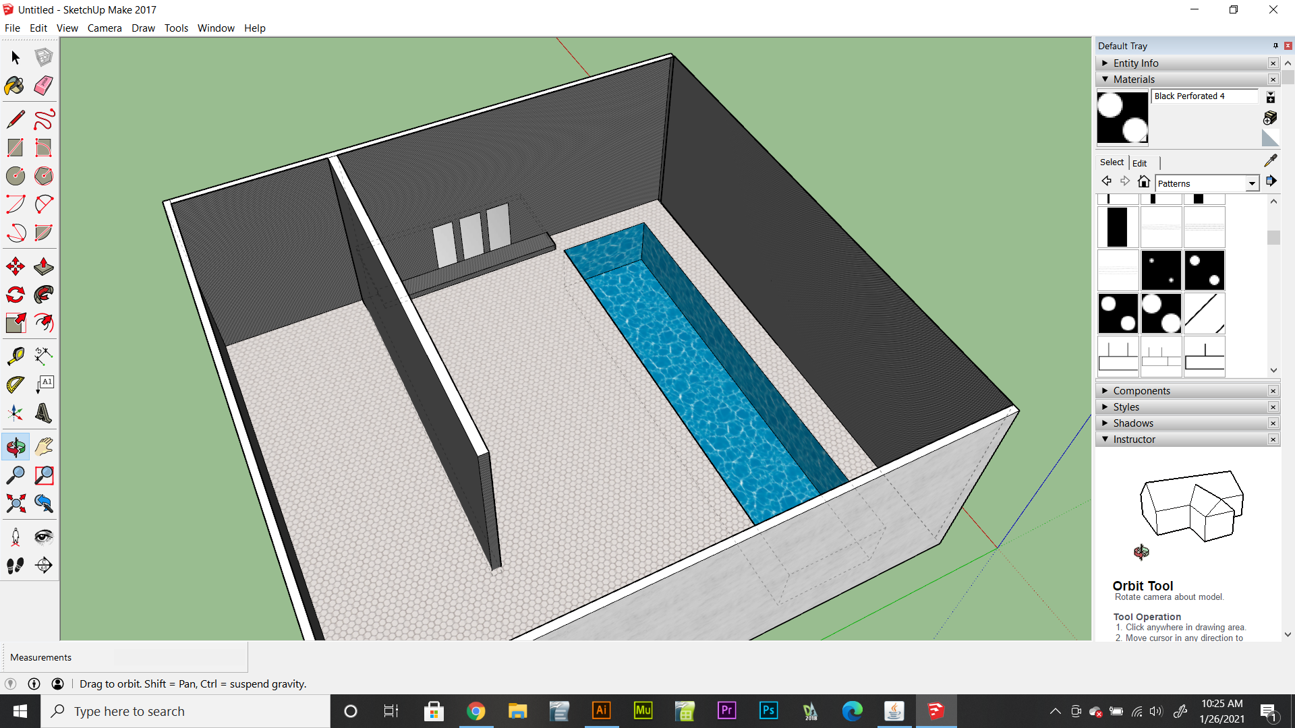Click Create Material icon
The height and width of the screenshot is (728, 1295).
click(1270, 118)
